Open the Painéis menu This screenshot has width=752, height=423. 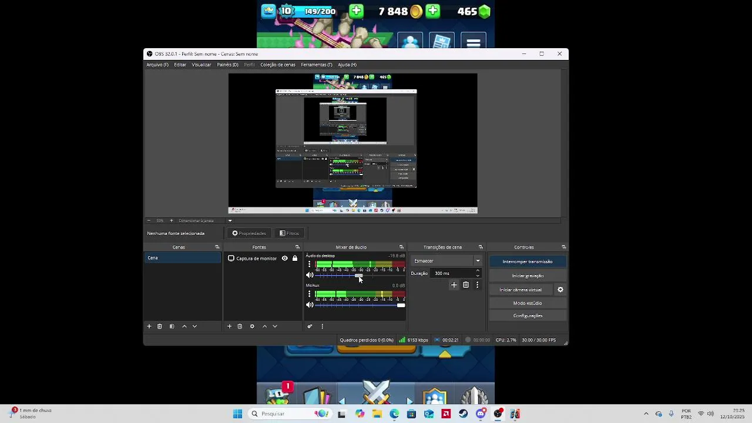pyautogui.click(x=227, y=65)
